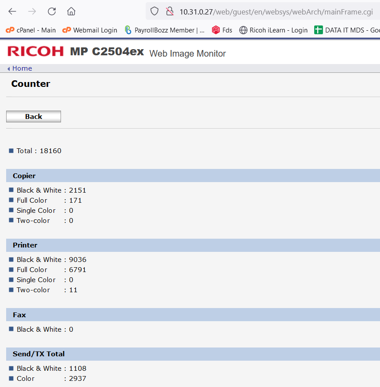Viewport: 380px width, 387px height.
Task: Click the RICOH logo
Action: click(36, 51)
